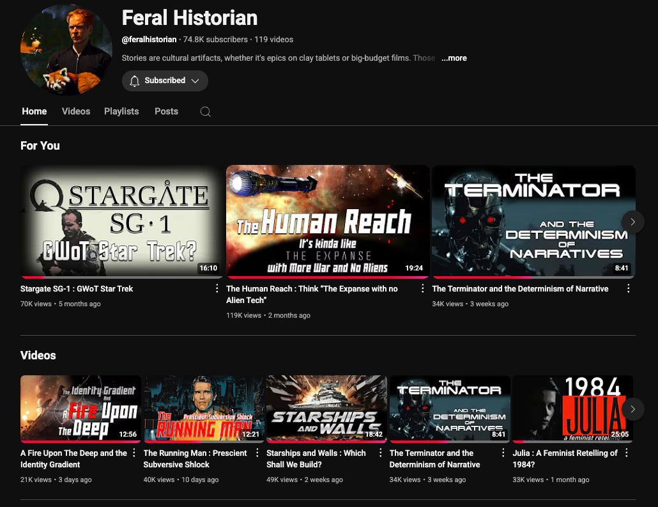658x507 pixels.
Task: Open options menu for Starships and Walls video
Action: tap(380, 453)
